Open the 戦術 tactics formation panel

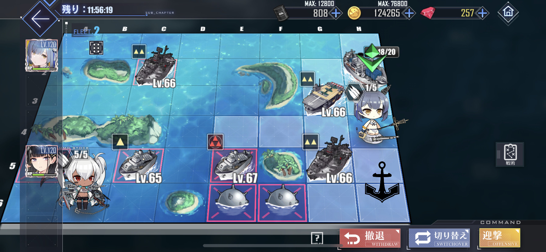point(510,154)
